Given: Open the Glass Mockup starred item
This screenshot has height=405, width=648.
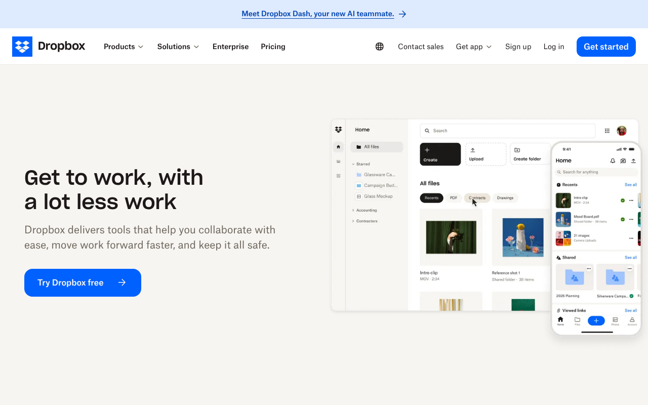Looking at the screenshot, I should click(375, 196).
